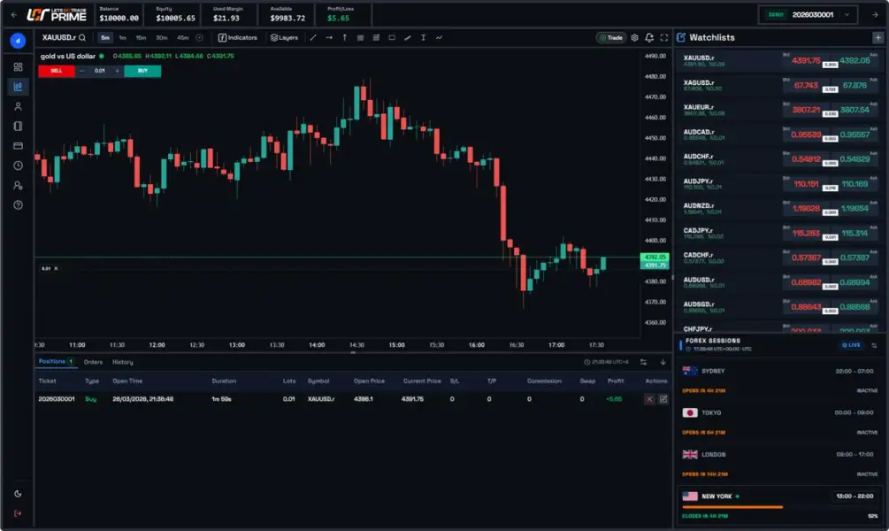The width and height of the screenshot is (889, 531).
Task: Select the brush drawing tool
Action: tap(408, 38)
